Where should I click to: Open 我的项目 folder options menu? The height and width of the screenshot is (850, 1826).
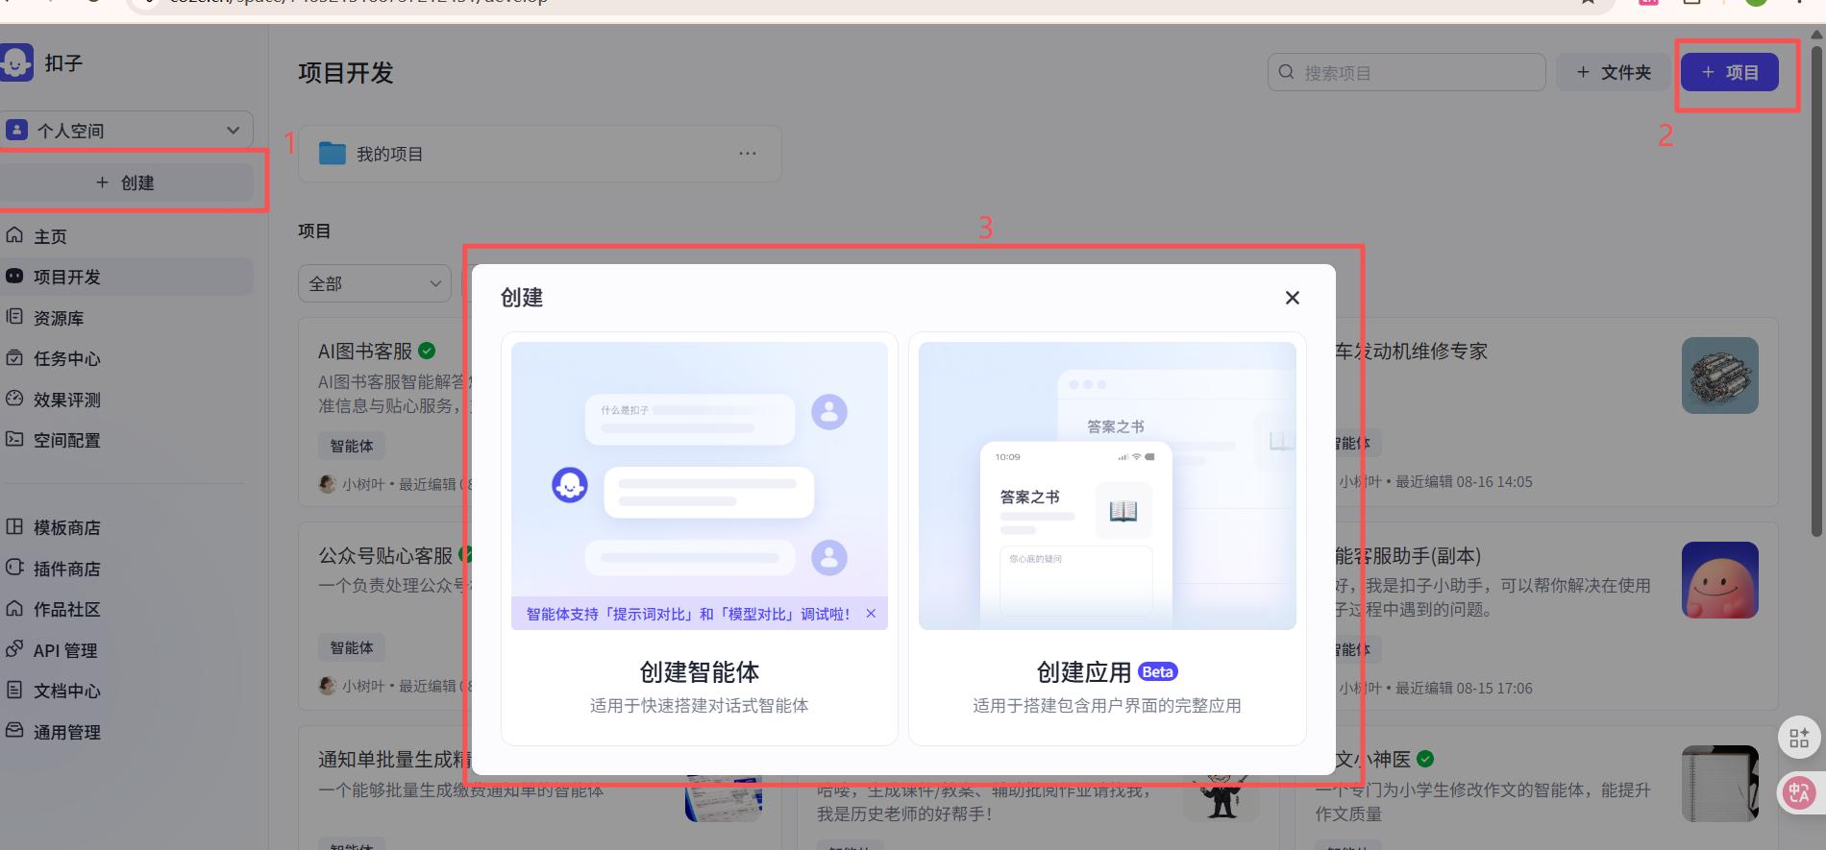(747, 154)
